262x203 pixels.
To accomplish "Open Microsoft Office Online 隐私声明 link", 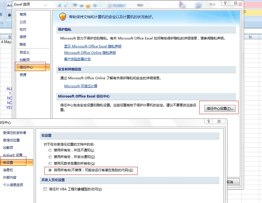I will click(90, 53).
